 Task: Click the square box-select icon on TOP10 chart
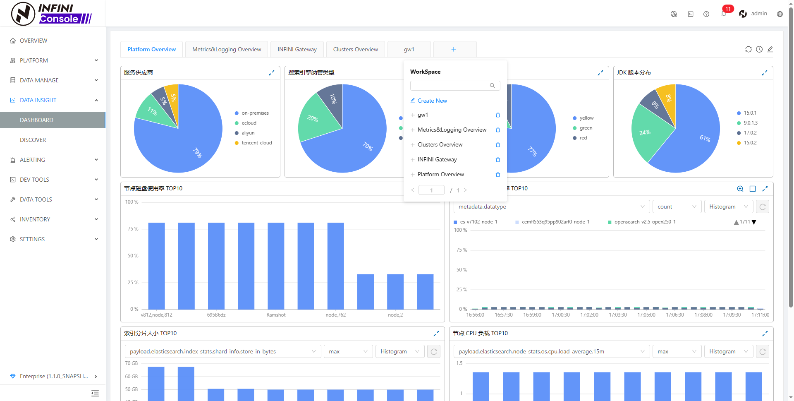point(753,189)
